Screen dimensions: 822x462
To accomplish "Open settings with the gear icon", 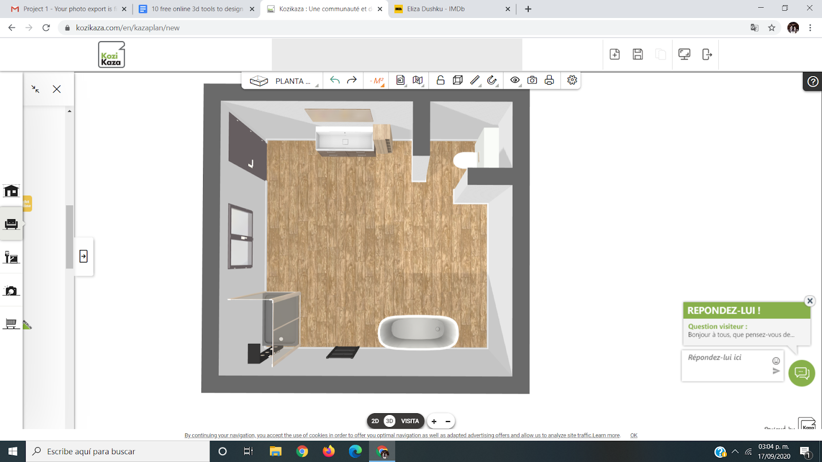I will 572,80.
